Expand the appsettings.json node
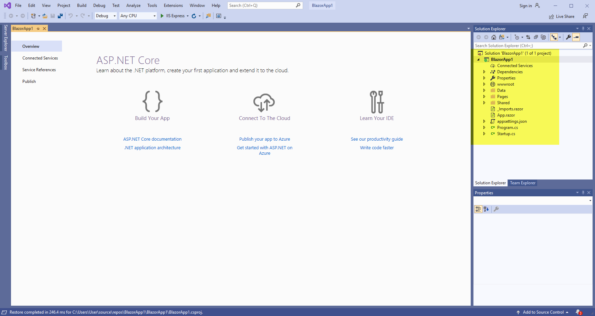595x316 pixels. point(484,121)
